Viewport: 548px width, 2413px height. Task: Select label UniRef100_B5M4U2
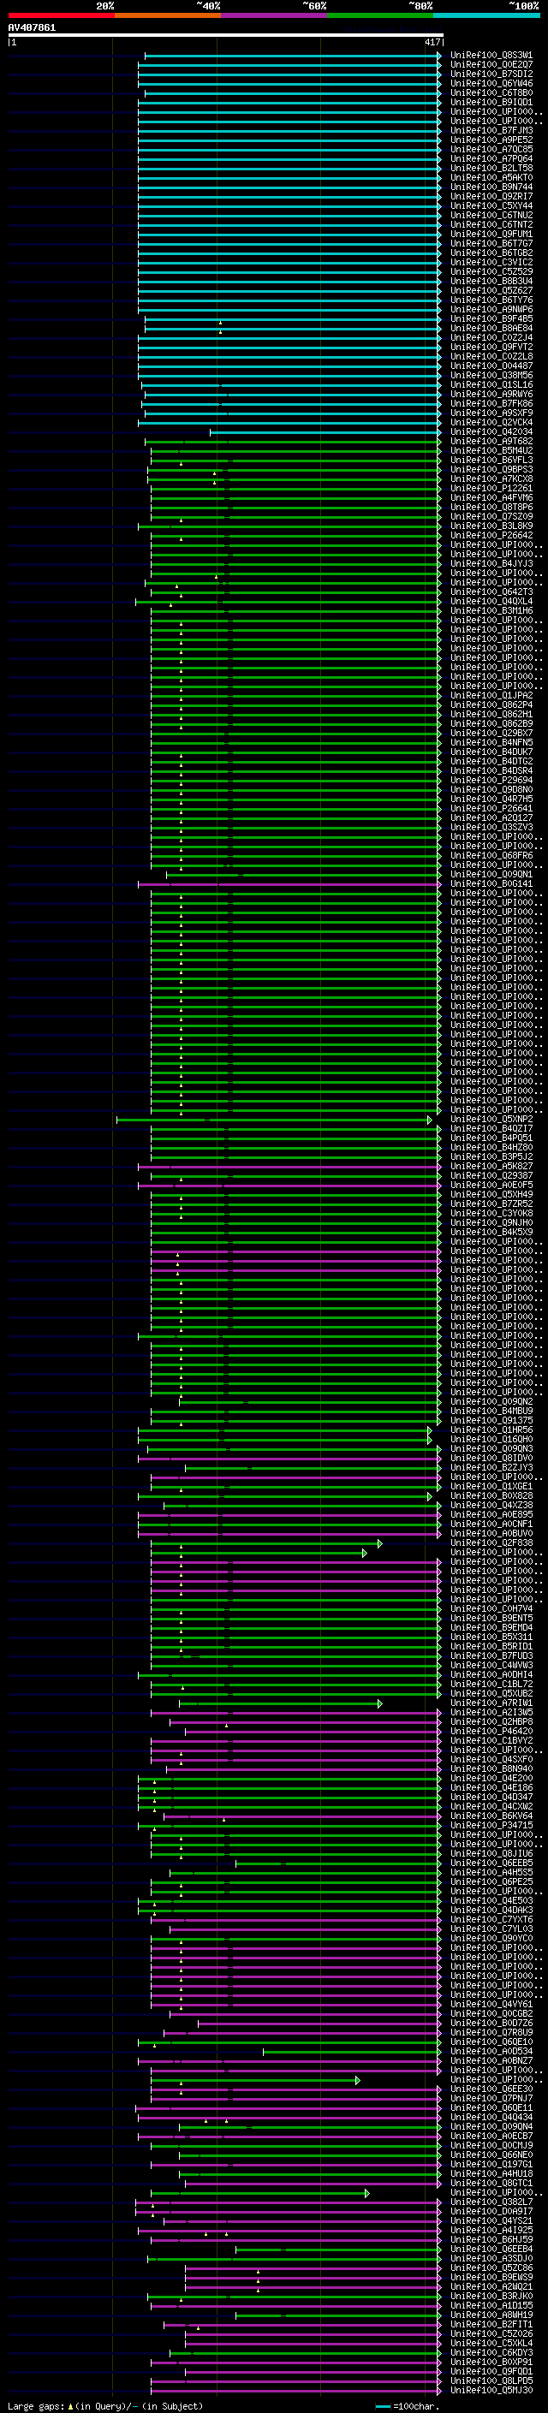coord(491,450)
